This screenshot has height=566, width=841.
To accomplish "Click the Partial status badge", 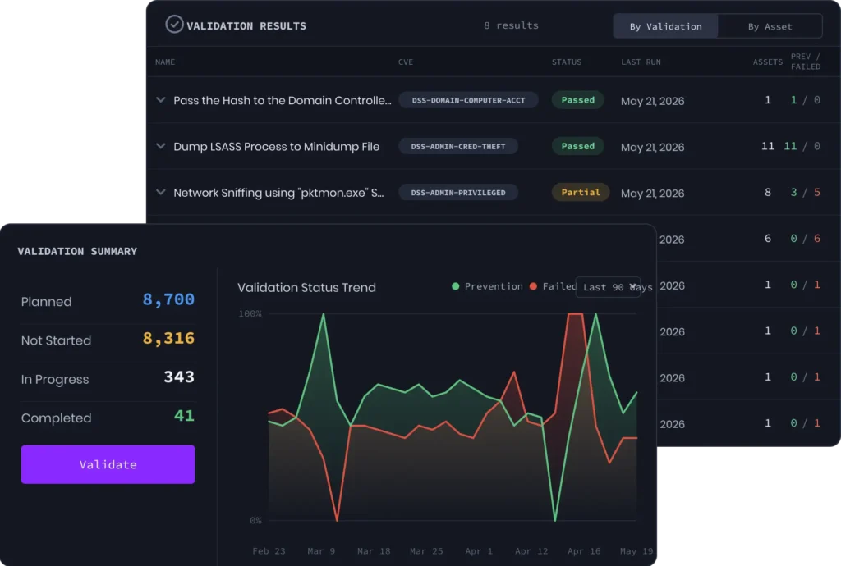I will click(581, 192).
